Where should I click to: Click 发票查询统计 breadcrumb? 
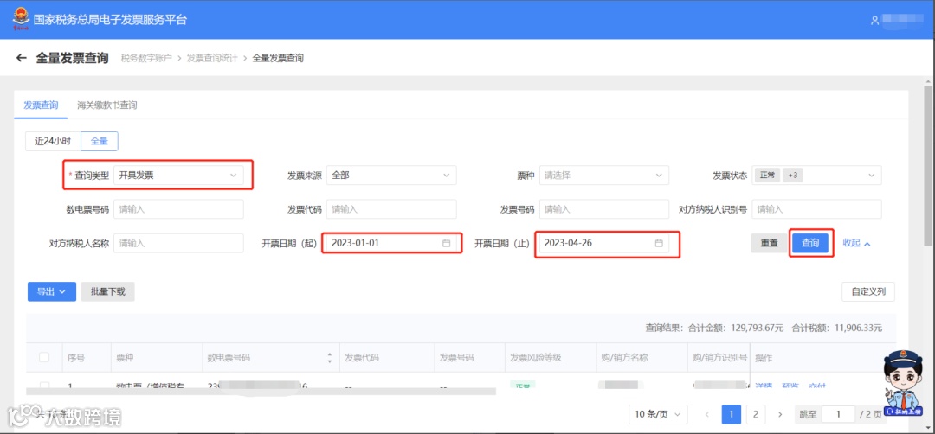(212, 58)
